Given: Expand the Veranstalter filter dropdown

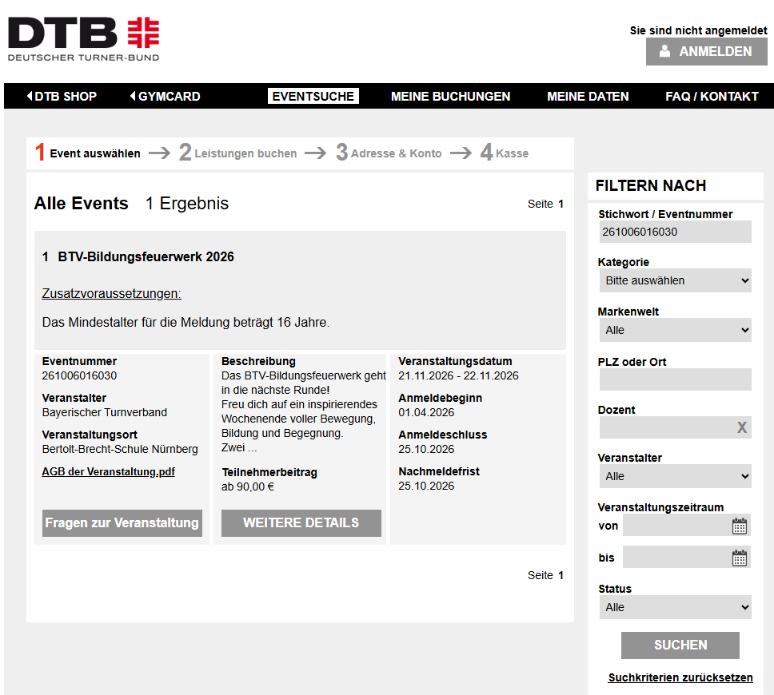Looking at the screenshot, I should [x=675, y=476].
